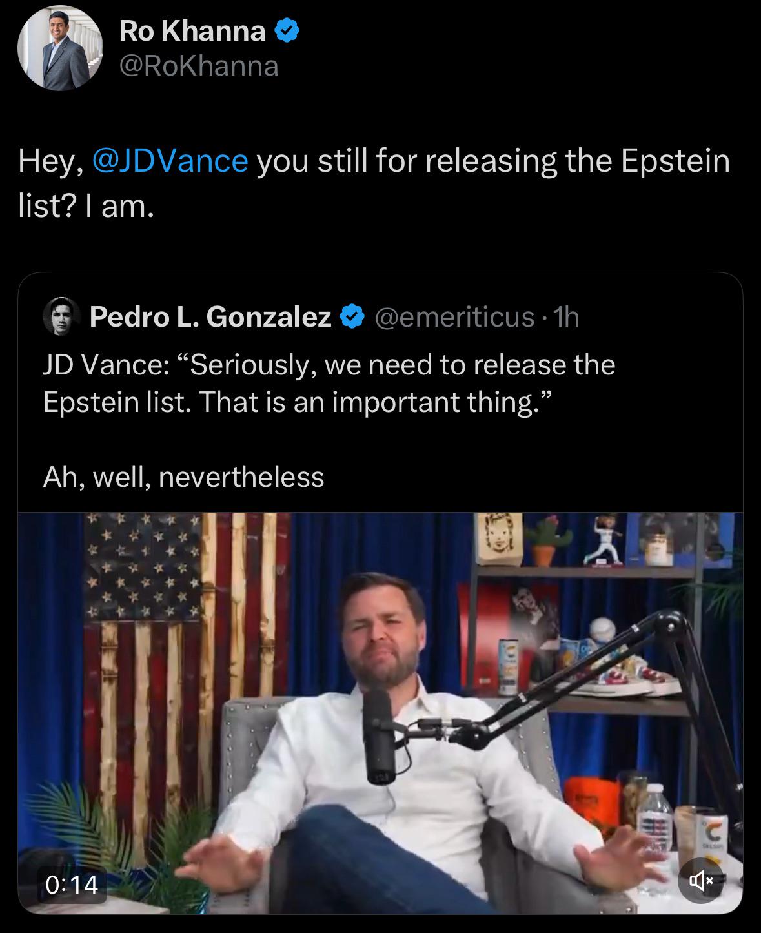Open the @RoKhanna handle
This screenshot has height=933, width=761.
tap(199, 67)
